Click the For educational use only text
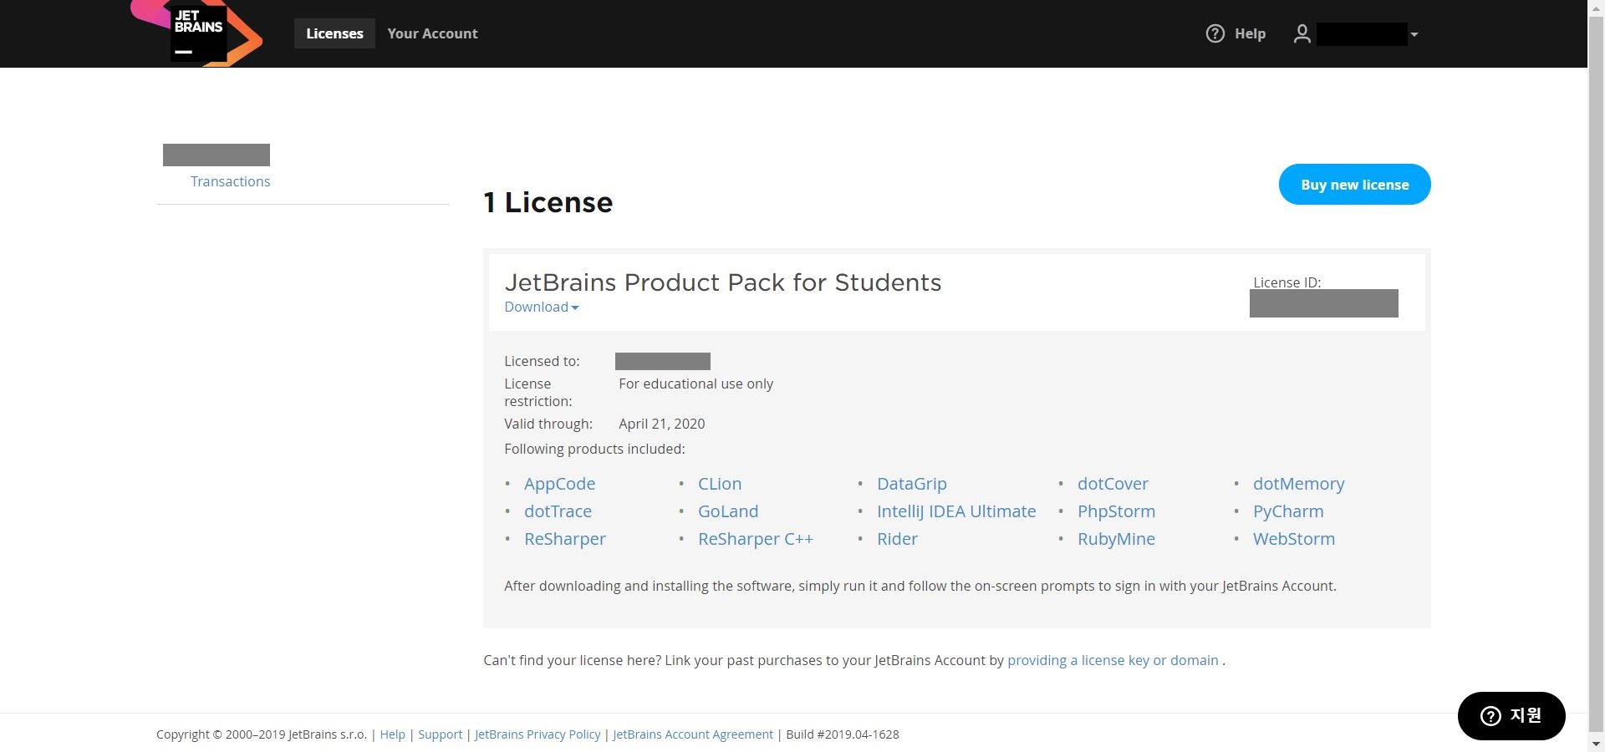1605x752 pixels. coord(695,384)
